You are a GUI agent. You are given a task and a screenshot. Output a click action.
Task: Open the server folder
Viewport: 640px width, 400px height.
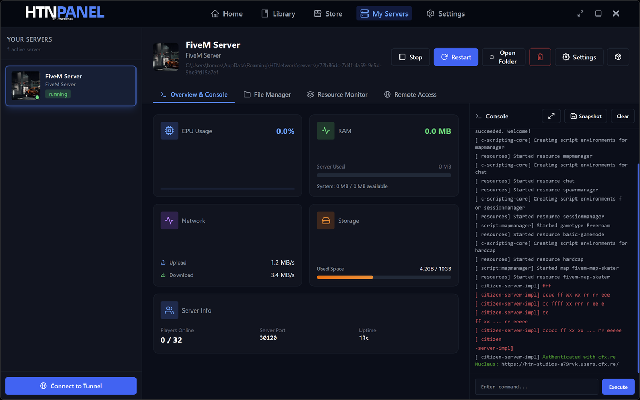click(x=503, y=57)
